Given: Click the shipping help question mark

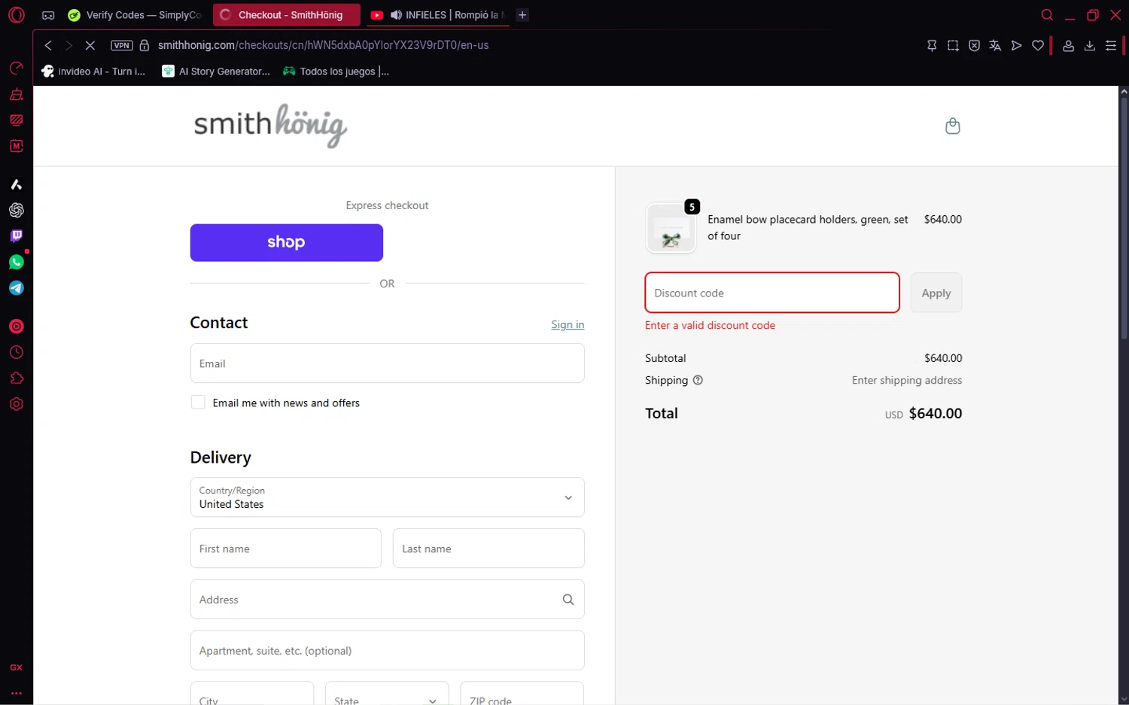Looking at the screenshot, I should pyautogui.click(x=698, y=380).
